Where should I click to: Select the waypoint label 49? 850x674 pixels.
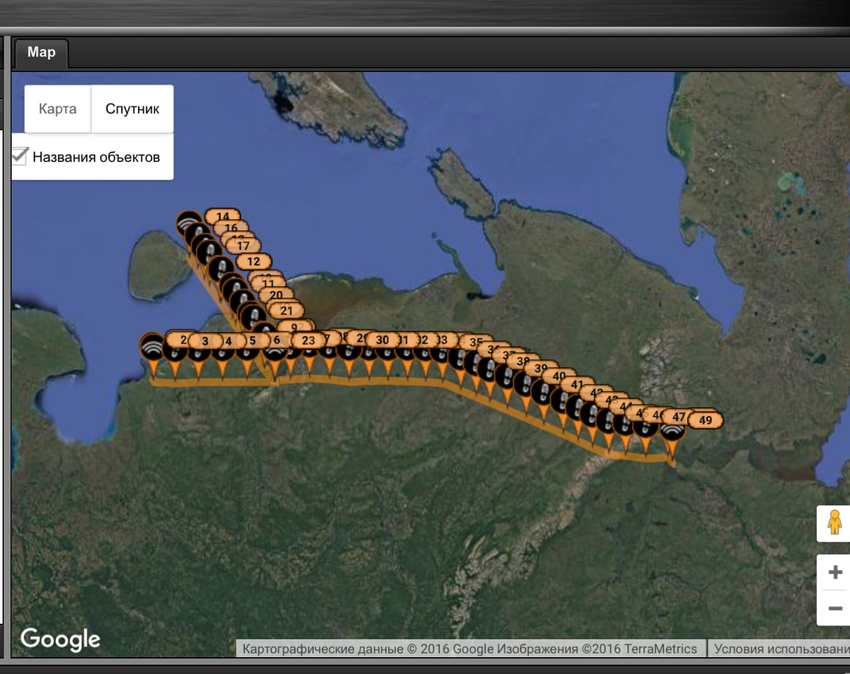[x=705, y=420]
